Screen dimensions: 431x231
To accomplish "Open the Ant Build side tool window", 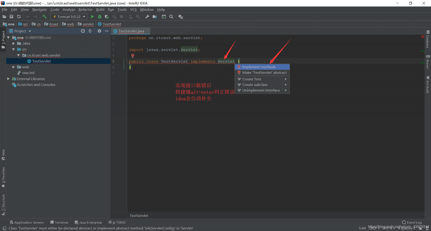I will pyautogui.click(x=428, y=85).
